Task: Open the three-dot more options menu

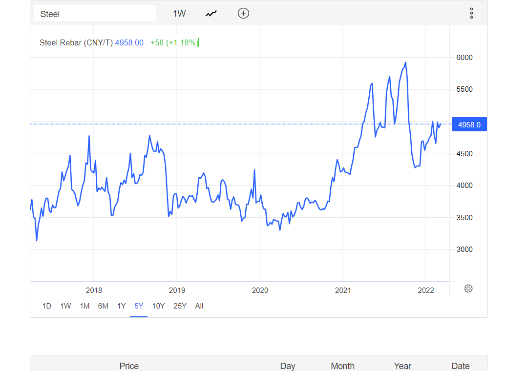Action: coord(471,14)
